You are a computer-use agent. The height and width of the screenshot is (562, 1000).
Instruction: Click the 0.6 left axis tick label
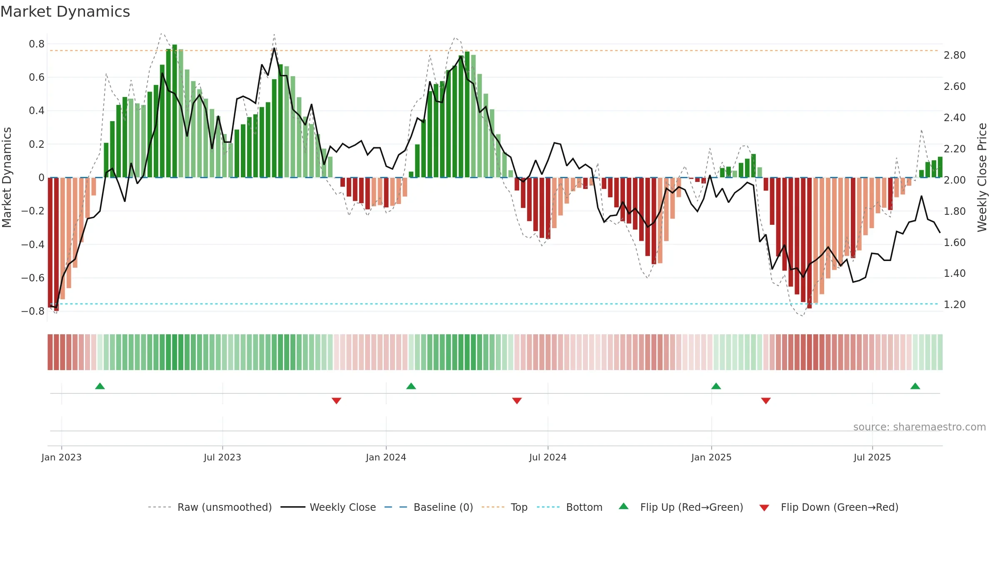(x=37, y=77)
